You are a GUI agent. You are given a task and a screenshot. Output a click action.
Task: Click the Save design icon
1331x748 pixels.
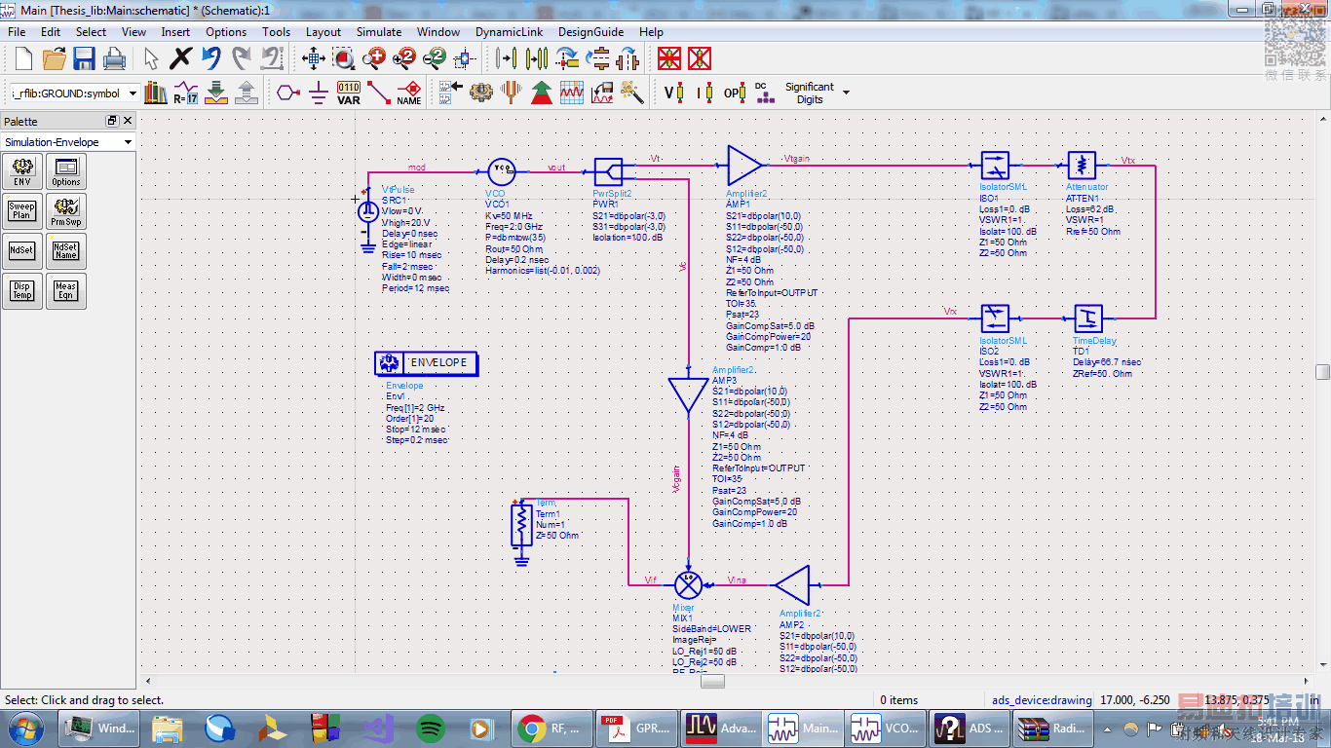click(84, 58)
